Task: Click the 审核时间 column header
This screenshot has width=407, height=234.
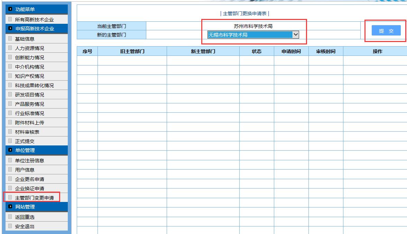Action: point(326,51)
